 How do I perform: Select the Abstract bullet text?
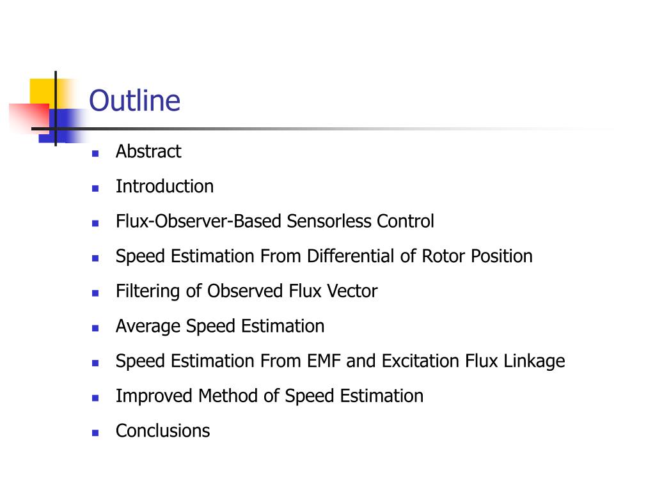pyautogui.click(x=148, y=151)
